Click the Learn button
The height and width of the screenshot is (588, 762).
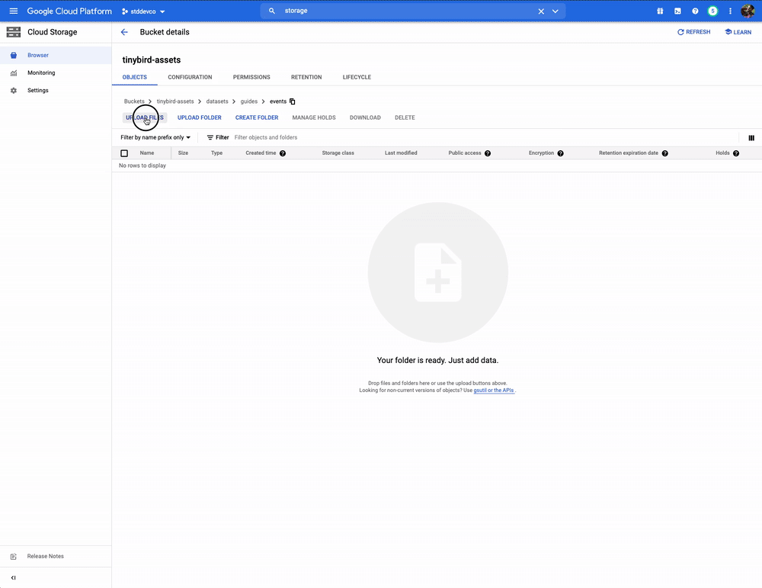(738, 32)
